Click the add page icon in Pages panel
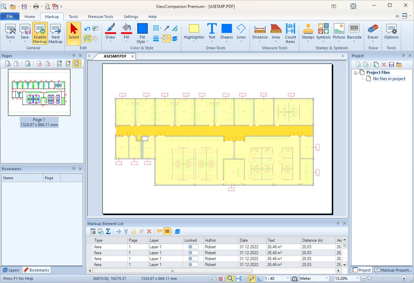The image size is (414, 283). (x=28, y=63)
